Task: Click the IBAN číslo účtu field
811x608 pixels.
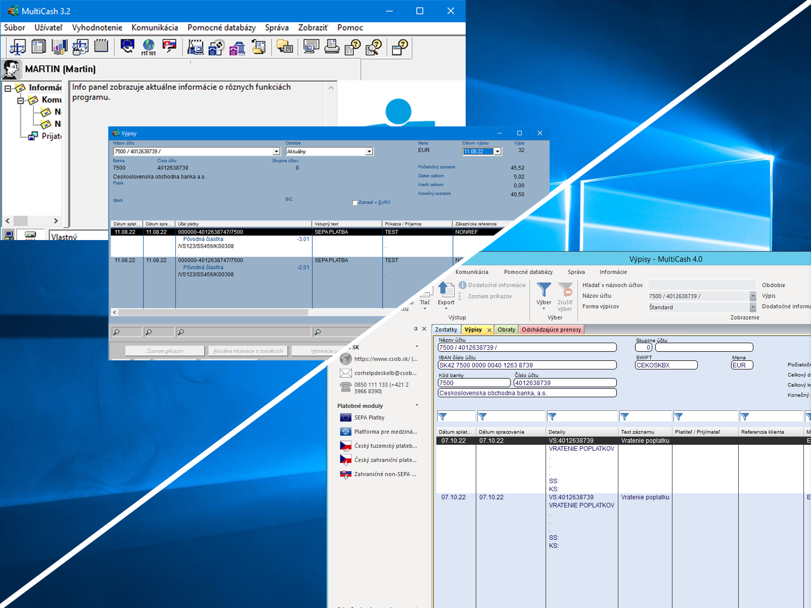Action: click(x=527, y=365)
